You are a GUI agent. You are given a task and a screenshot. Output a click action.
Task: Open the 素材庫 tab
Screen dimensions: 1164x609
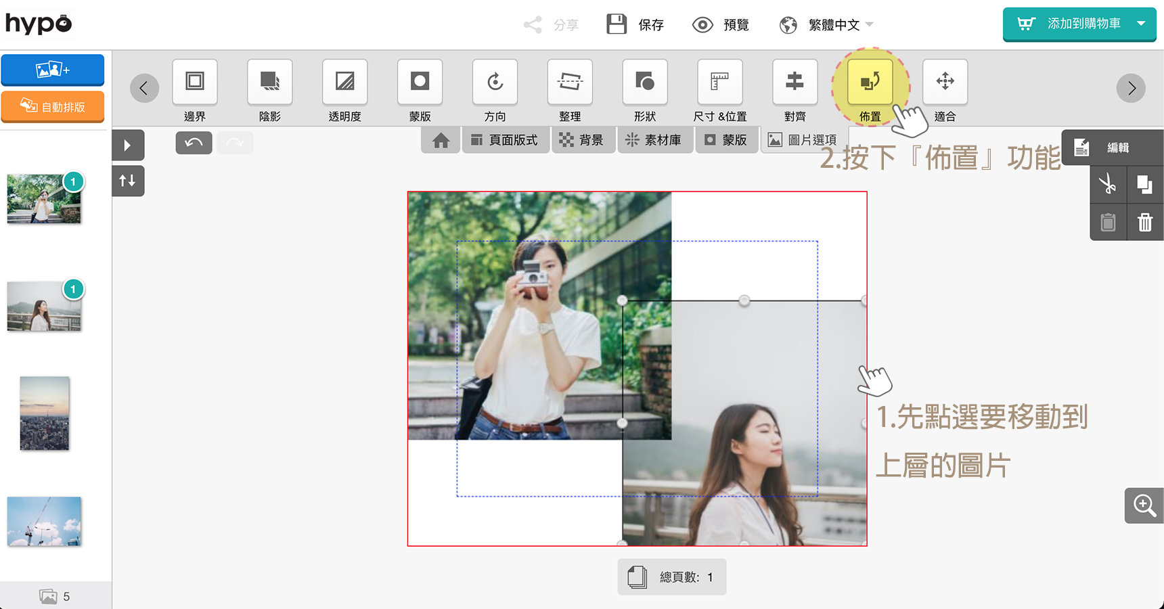coord(654,140)
